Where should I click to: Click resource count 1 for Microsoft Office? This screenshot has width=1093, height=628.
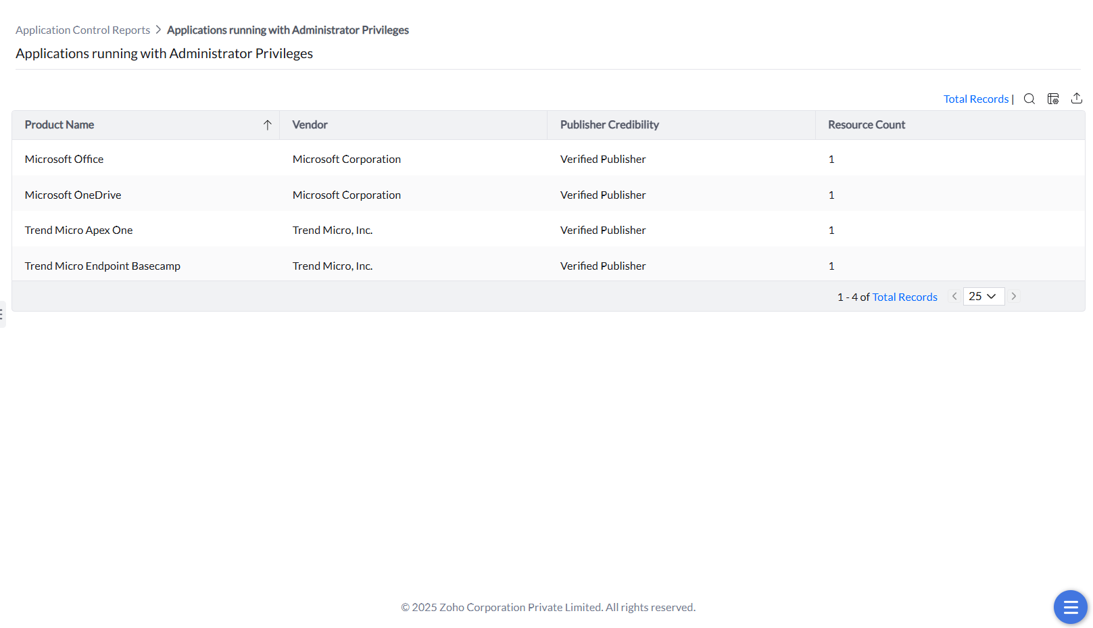(831, 159)
